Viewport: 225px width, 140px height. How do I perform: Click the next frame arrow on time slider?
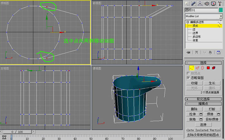(33, 132)
